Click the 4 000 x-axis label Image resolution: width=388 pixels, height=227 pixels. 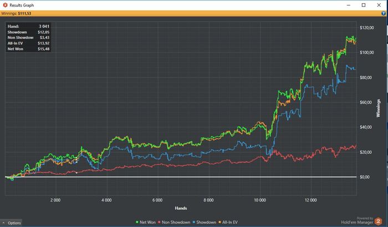(106, 200)
